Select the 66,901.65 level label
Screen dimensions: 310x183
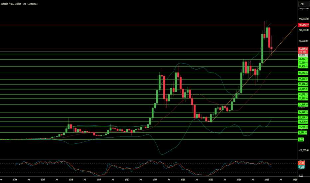pyautogui.click(x=303, y=67)
